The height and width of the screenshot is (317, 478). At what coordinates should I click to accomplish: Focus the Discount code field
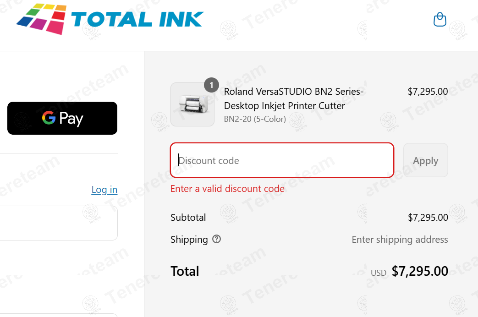pyautogui.click(x=282, y=160)
